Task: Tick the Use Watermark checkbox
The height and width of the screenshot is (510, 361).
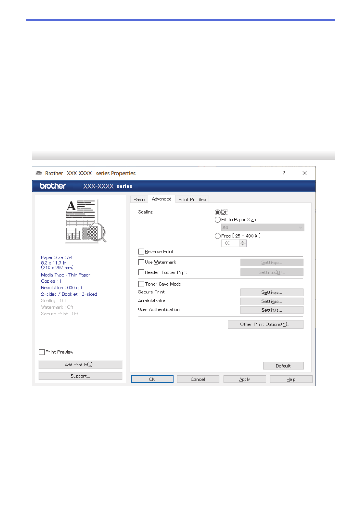Action: click(141, 262)
